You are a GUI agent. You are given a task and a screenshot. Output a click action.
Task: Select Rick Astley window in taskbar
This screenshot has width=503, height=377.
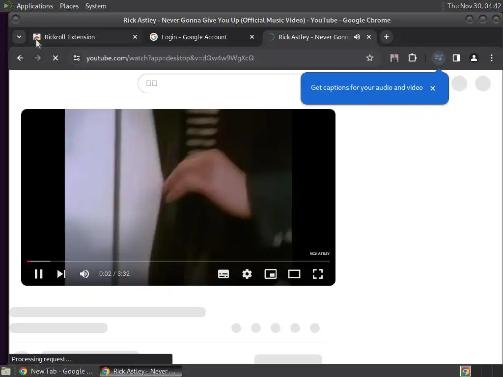tap(140, 371)
